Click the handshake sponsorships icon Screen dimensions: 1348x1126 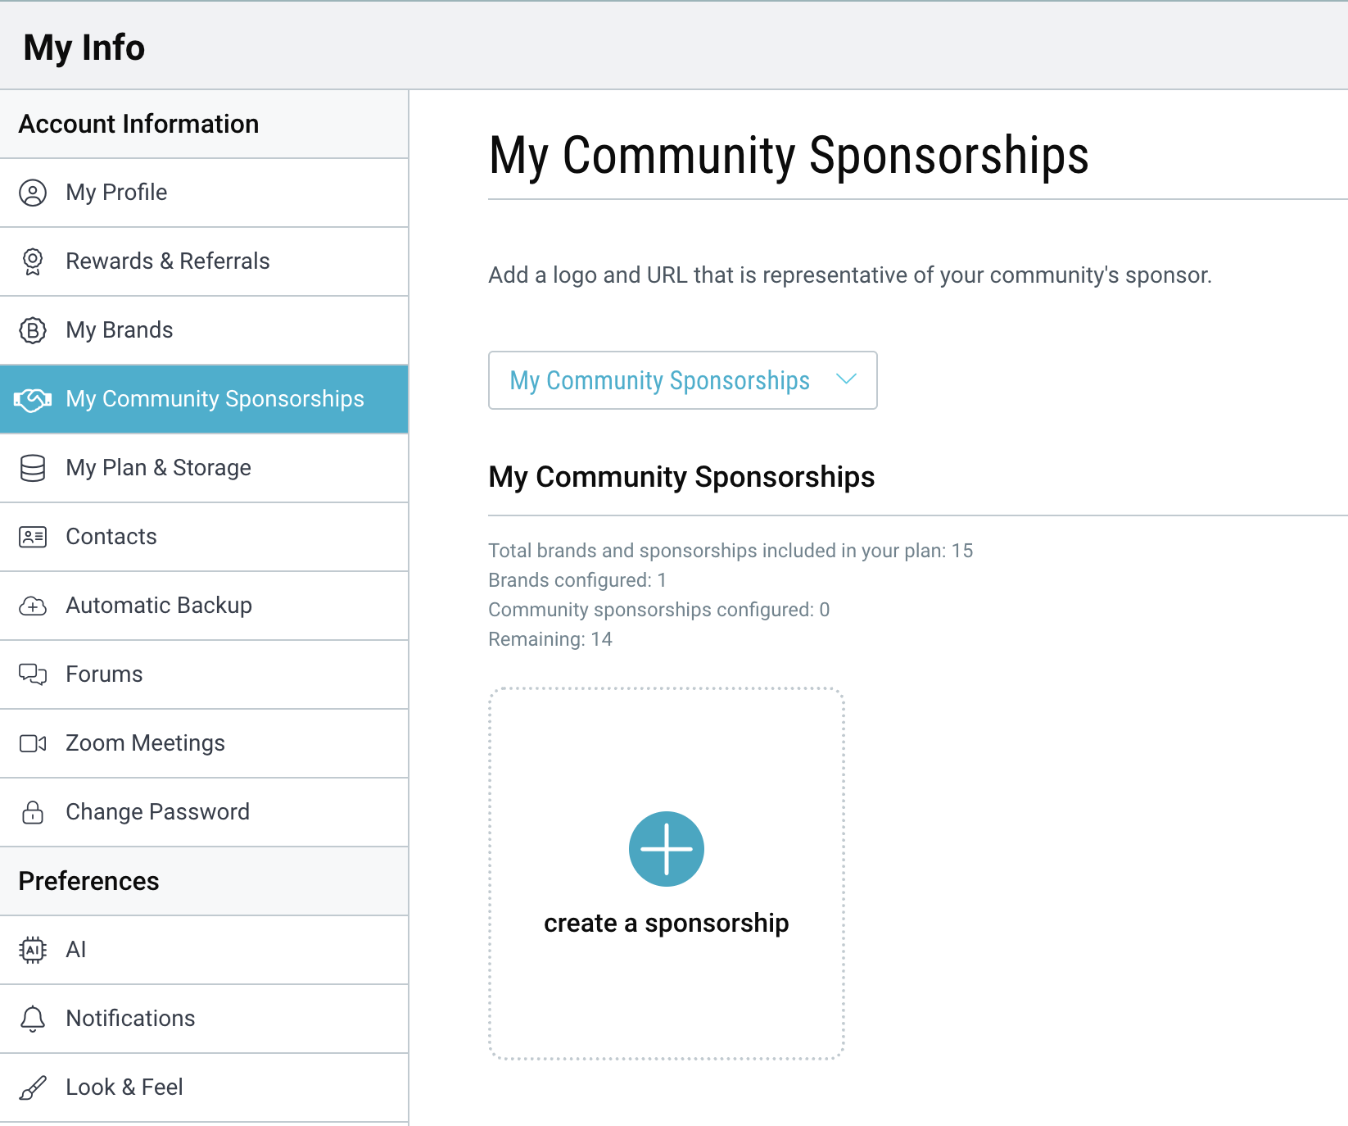33,399
